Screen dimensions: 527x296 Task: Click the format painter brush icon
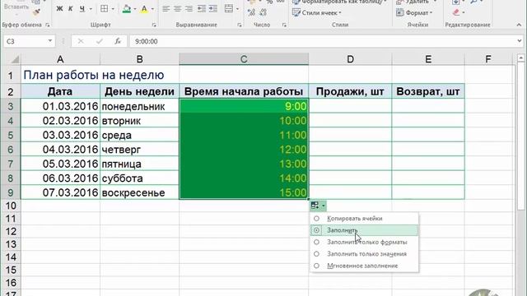coord(36,12)
